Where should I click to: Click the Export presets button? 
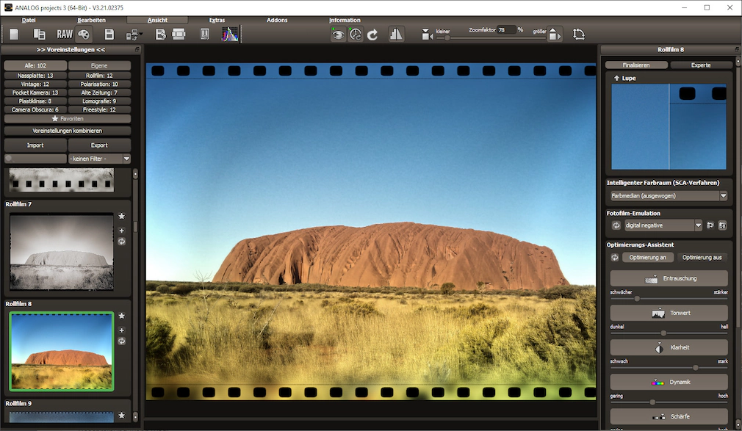99,145
